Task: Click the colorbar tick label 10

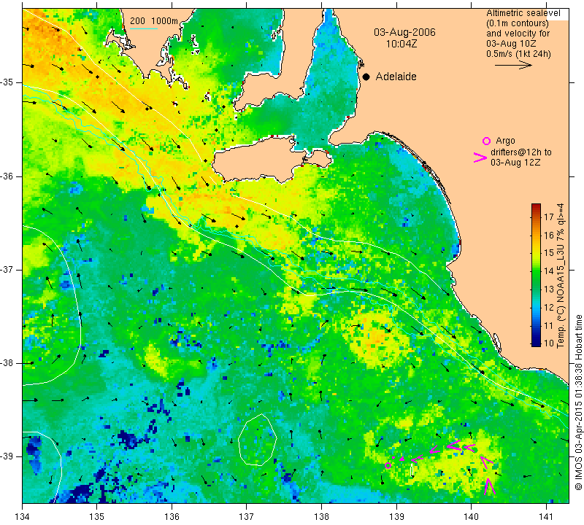Action: click(x=549, y=343)
